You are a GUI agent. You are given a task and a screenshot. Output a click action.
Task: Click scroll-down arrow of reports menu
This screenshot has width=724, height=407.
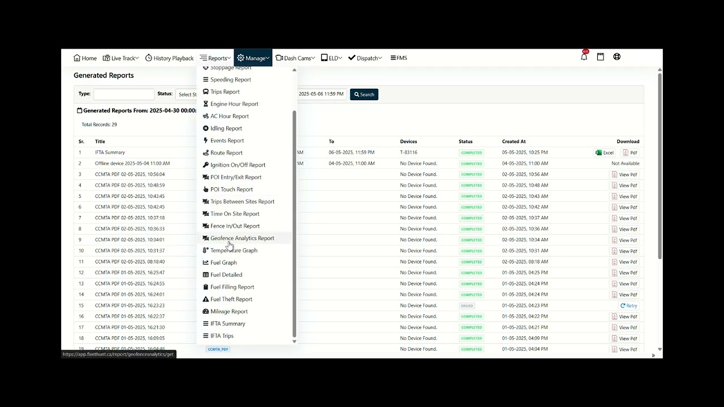294,341
